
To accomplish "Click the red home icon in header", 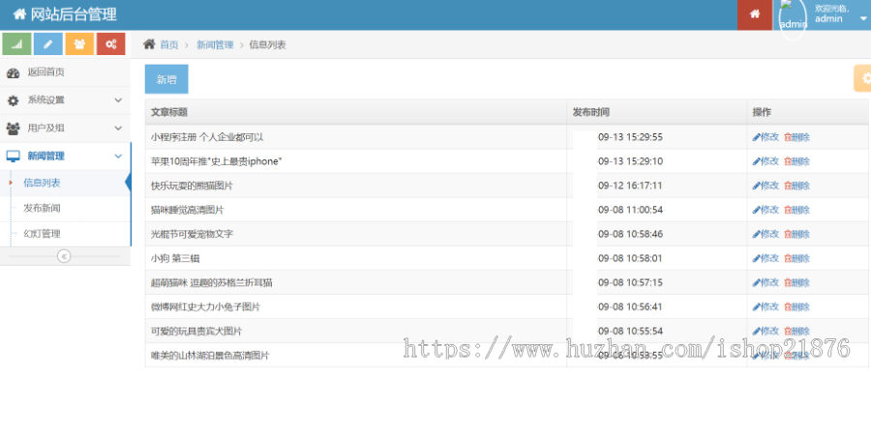I will click(755, 14).
